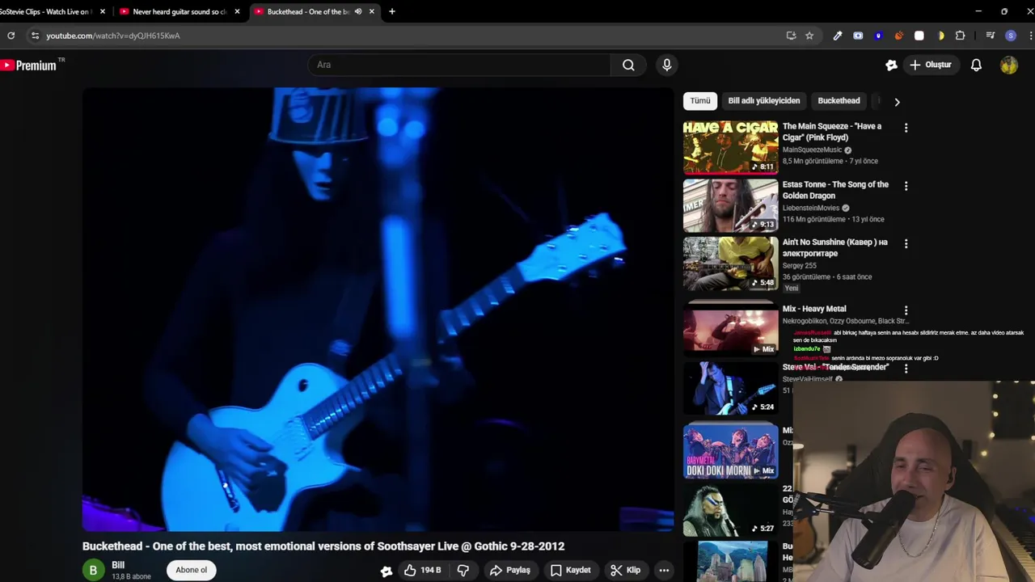The width and height of the screenshot is (1035, 582).
Task: Show more filter chips with right arrow
Action: (x=897, y=102)
